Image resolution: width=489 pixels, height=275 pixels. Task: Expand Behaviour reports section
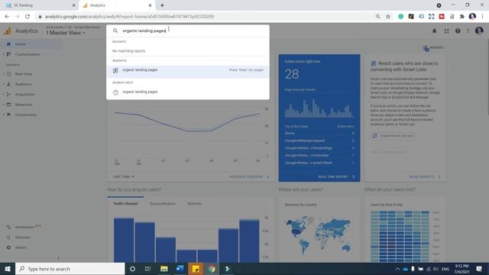[x=24, y=105]
